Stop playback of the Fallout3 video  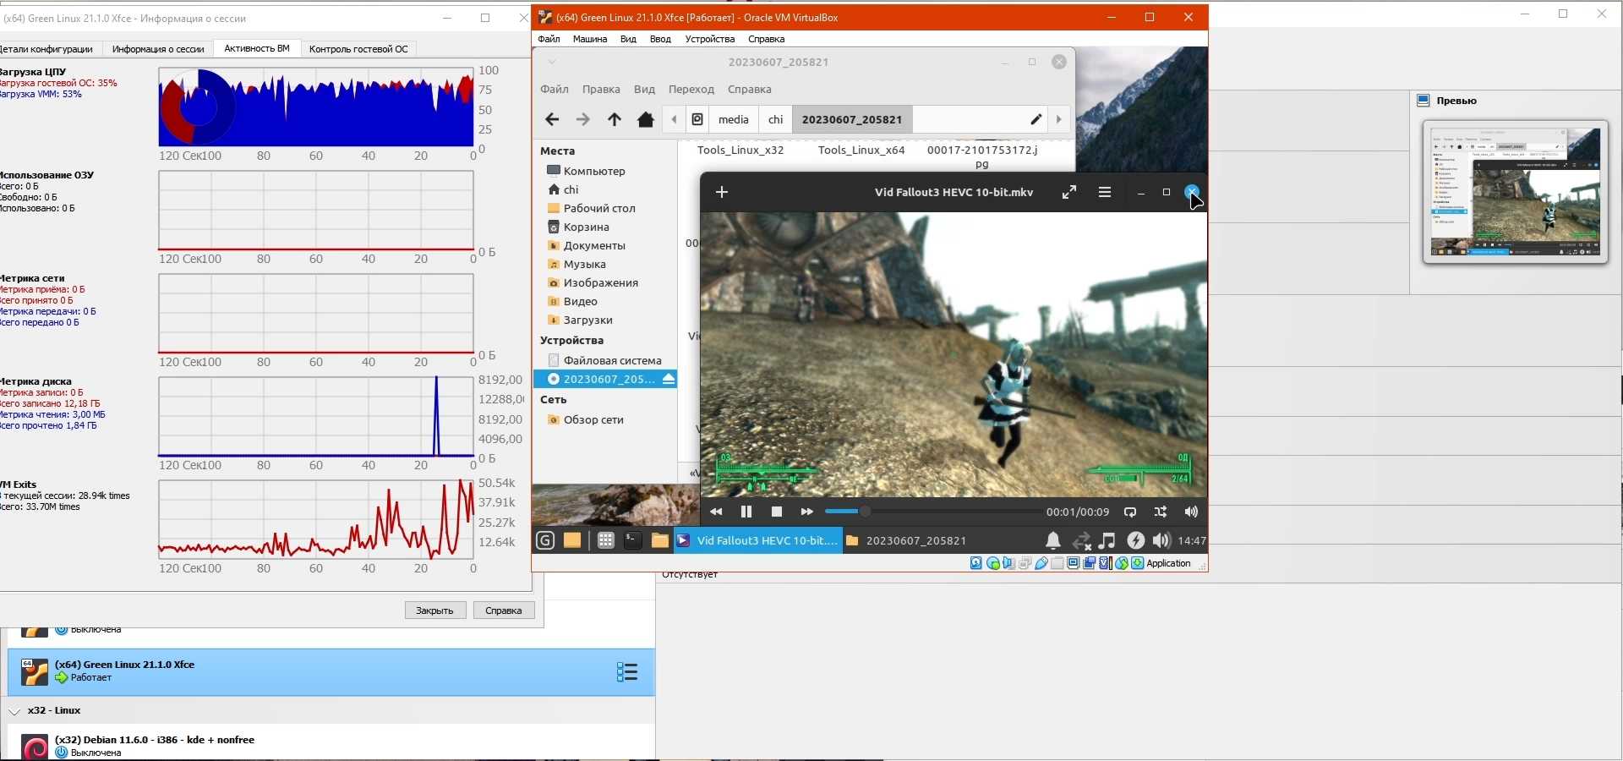776,512
